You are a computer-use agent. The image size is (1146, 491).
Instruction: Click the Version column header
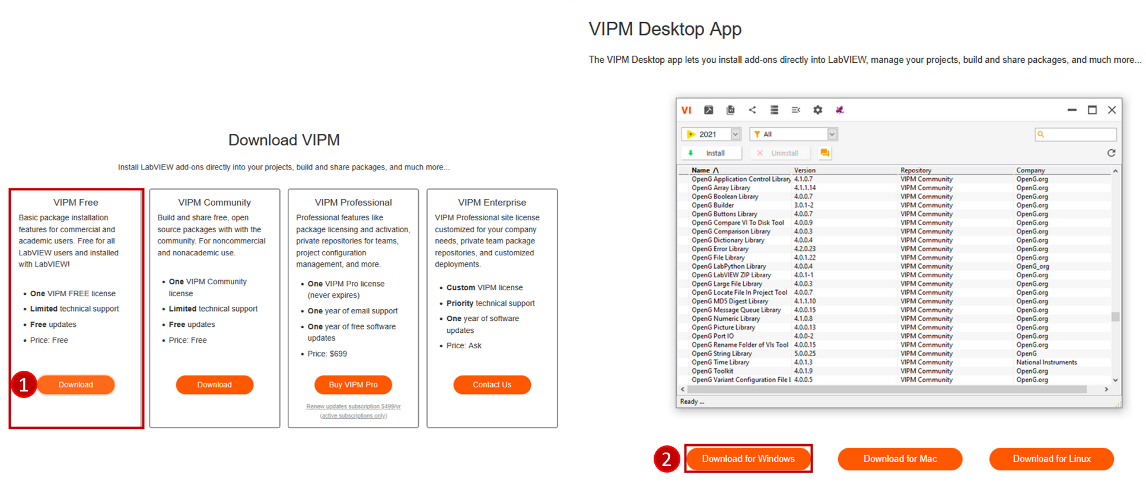click(x=805, y=171)
